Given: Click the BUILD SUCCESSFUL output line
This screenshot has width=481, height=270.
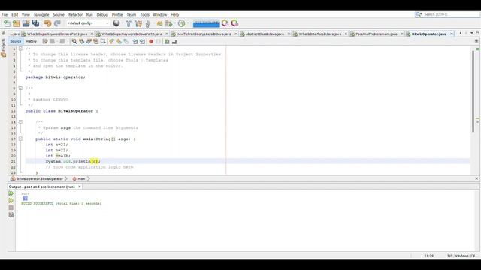Looking at the screenshot, I should click(x=61, y=203).
